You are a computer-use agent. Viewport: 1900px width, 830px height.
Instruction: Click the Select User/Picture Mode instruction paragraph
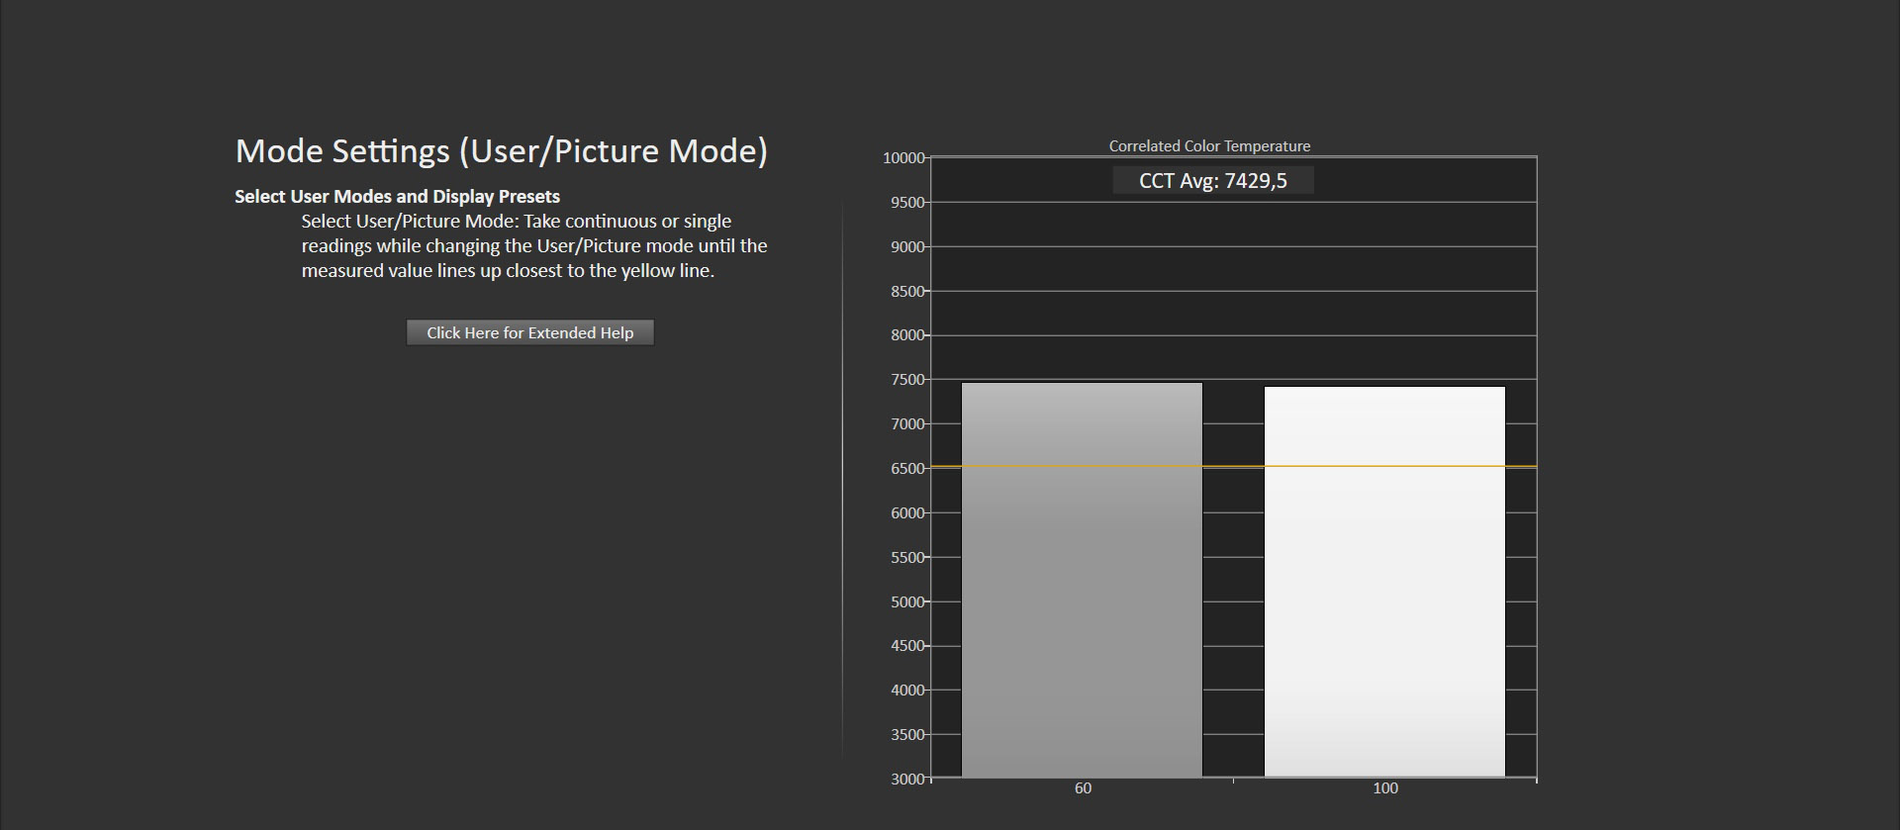(534, 246)
